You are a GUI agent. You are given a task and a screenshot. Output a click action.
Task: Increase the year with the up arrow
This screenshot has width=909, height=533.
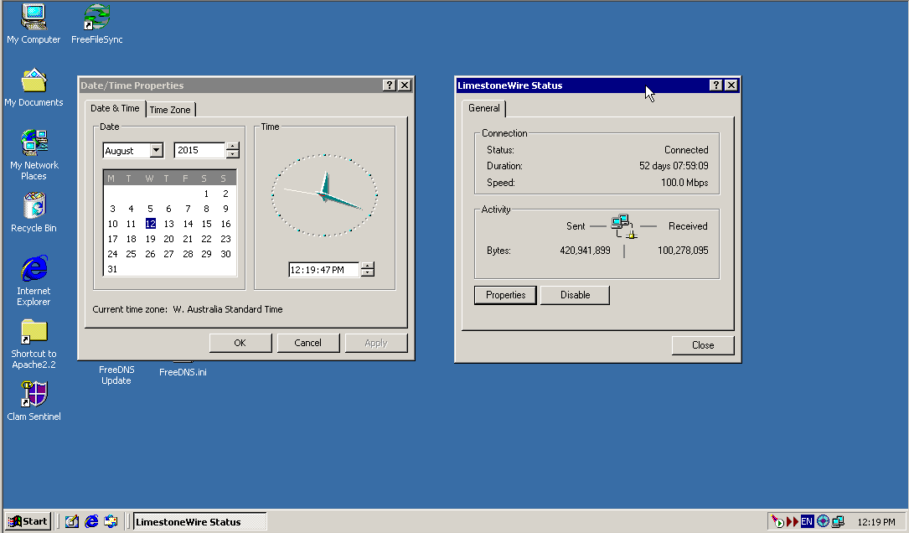[232, 146]
